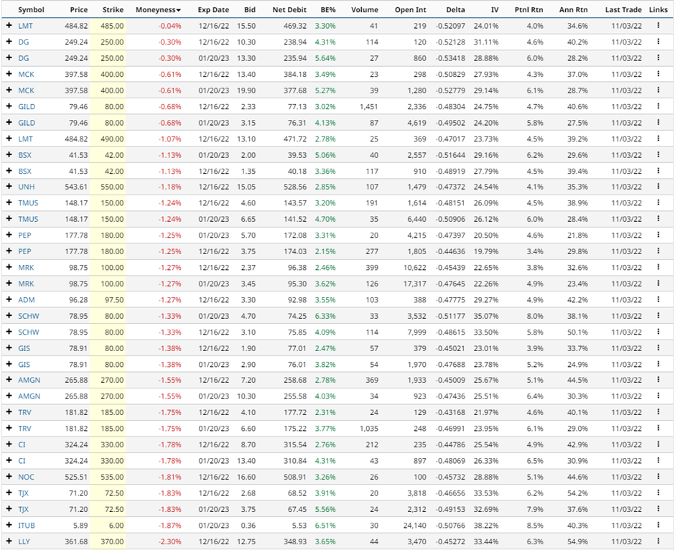Sort table by Volume column
This screenshot has width=675, height=550.
coord(365,9)
